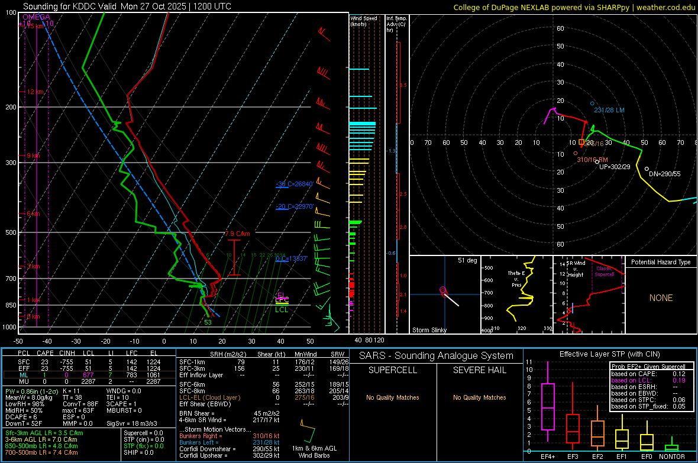Click the 'ConvT = 88F' value
The width and height of the screenshot is (698, 463).
pyautogui.click(x=80, y=404)
